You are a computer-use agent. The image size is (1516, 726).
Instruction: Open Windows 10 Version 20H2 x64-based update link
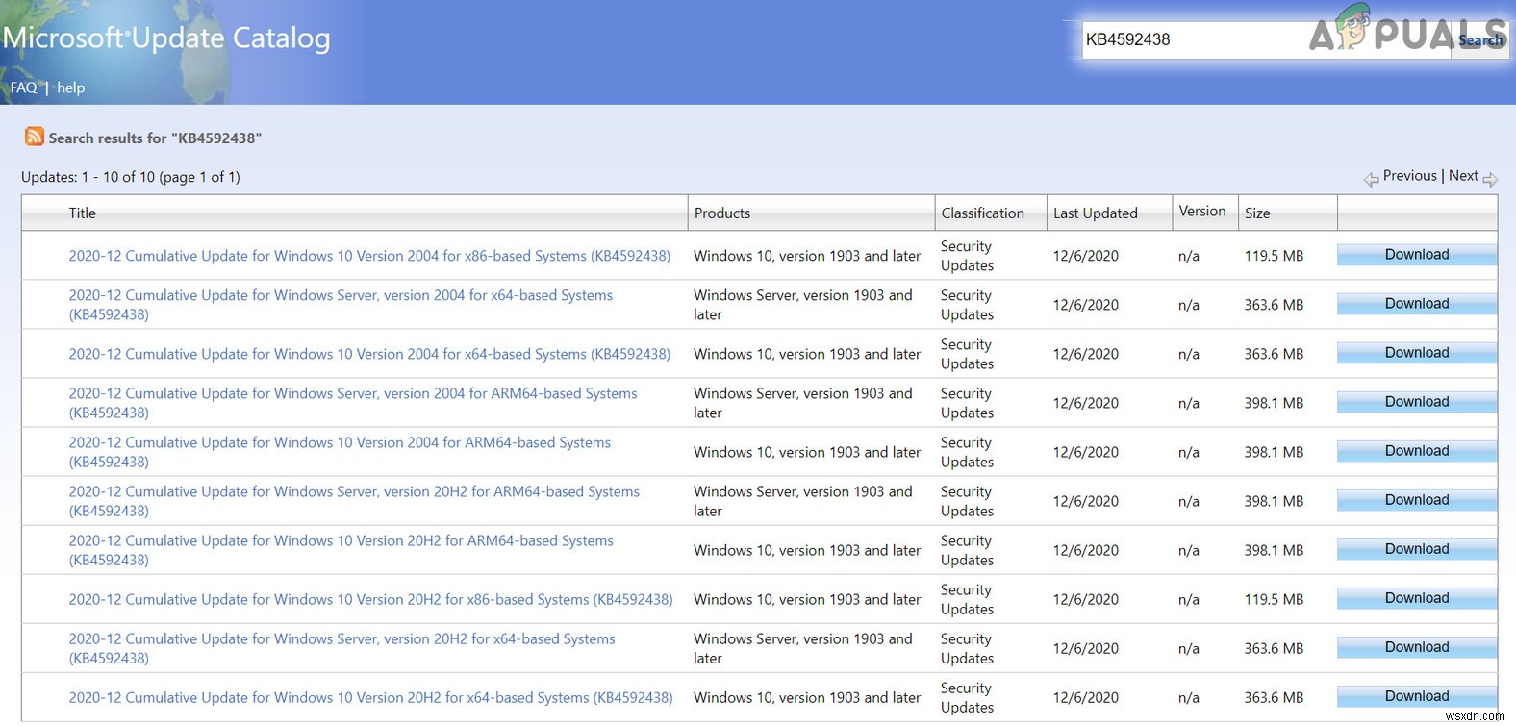point(370,697)
